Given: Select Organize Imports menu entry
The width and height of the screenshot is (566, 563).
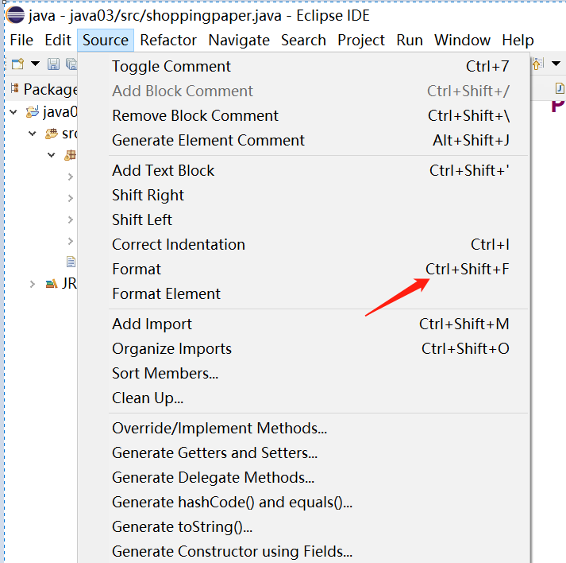Looking at the screenshot, I should point(171,348).
